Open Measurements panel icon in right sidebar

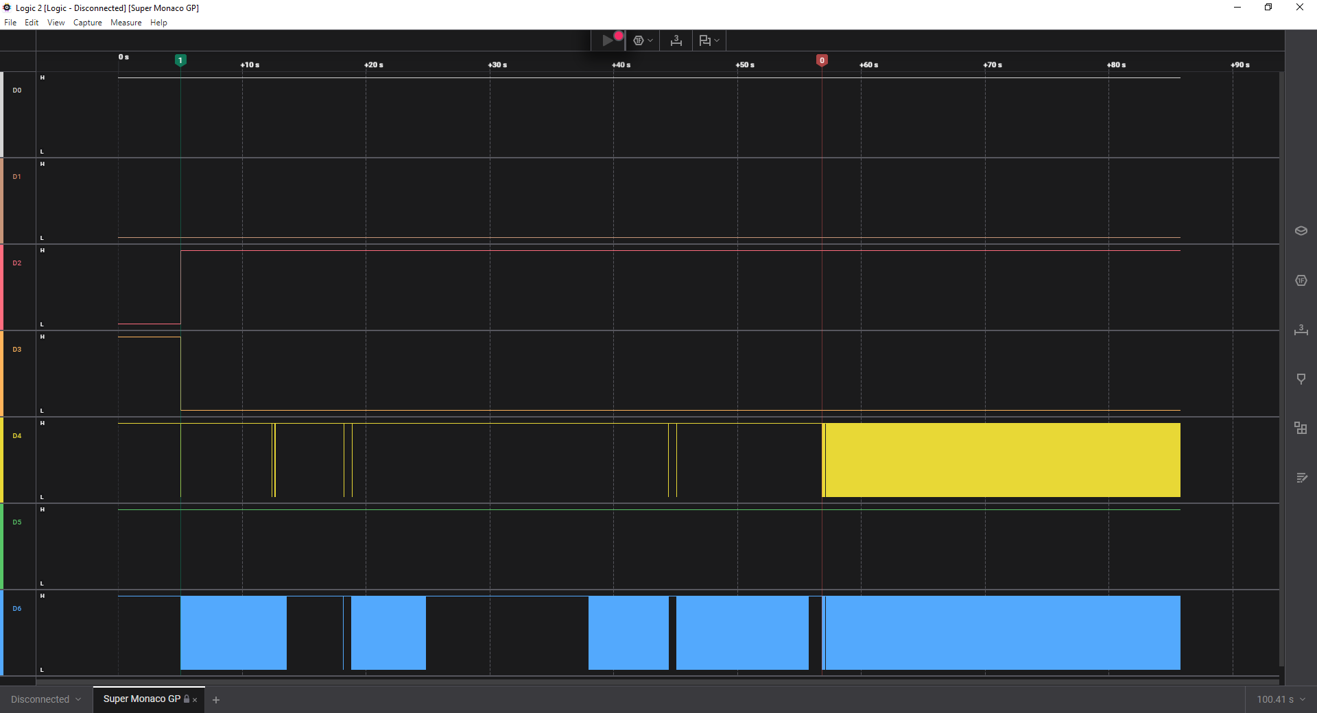[x=1301, y=330]
